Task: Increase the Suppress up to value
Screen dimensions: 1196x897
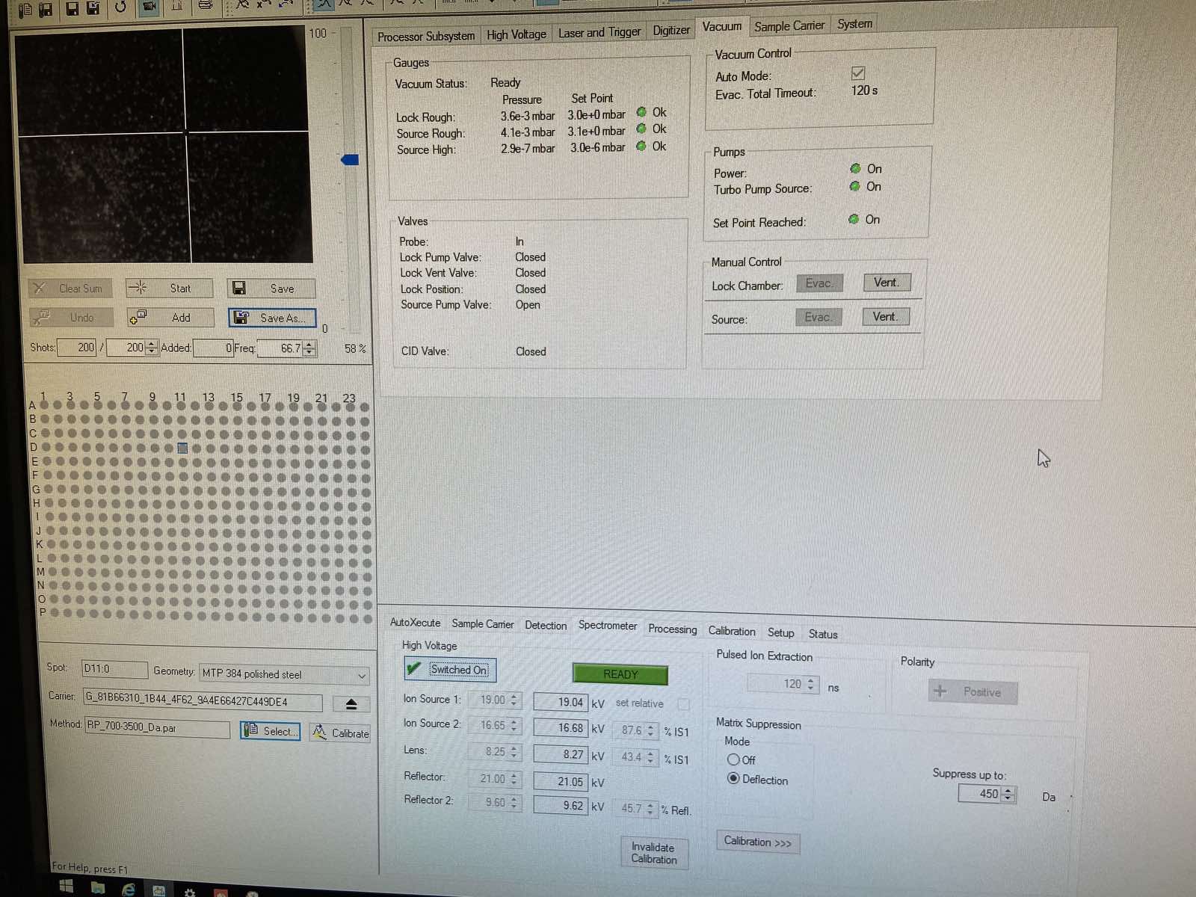Action: (x=1008, y=789)
